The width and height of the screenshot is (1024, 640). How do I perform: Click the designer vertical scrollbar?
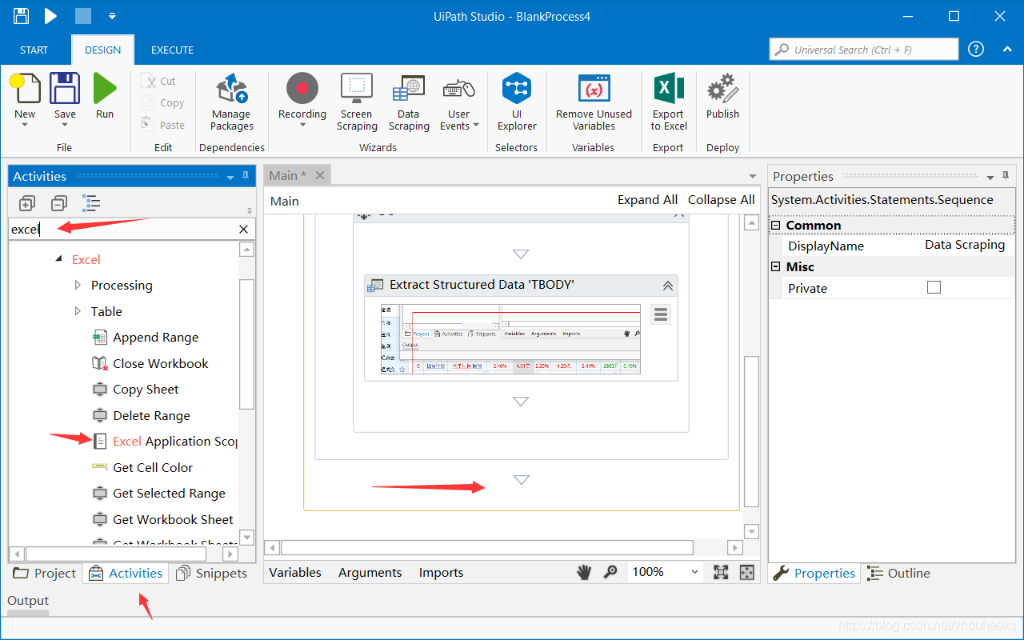(751, 432)
